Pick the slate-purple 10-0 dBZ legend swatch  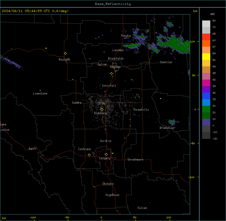tap(206, 122)
